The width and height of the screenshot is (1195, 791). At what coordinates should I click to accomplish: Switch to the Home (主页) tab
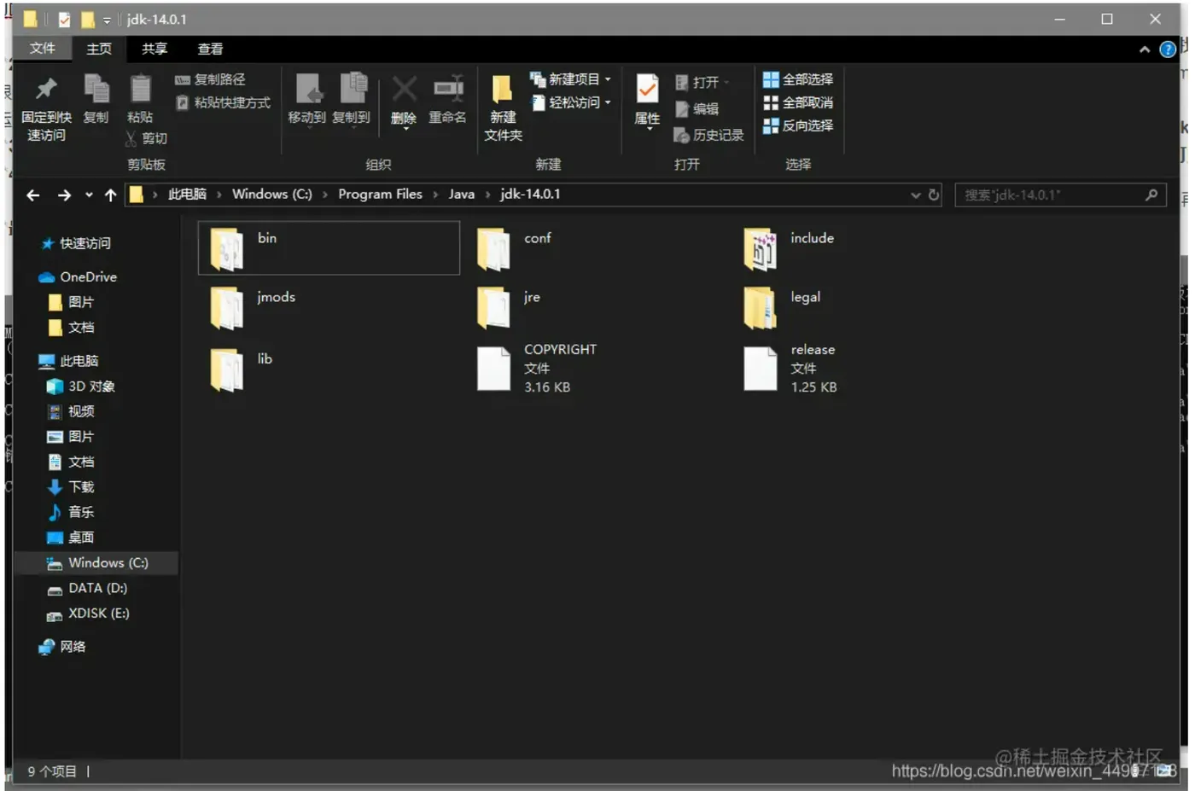(x=99, y=49)
